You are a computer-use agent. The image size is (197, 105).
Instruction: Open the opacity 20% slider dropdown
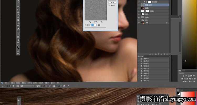(x=46, y=86)
